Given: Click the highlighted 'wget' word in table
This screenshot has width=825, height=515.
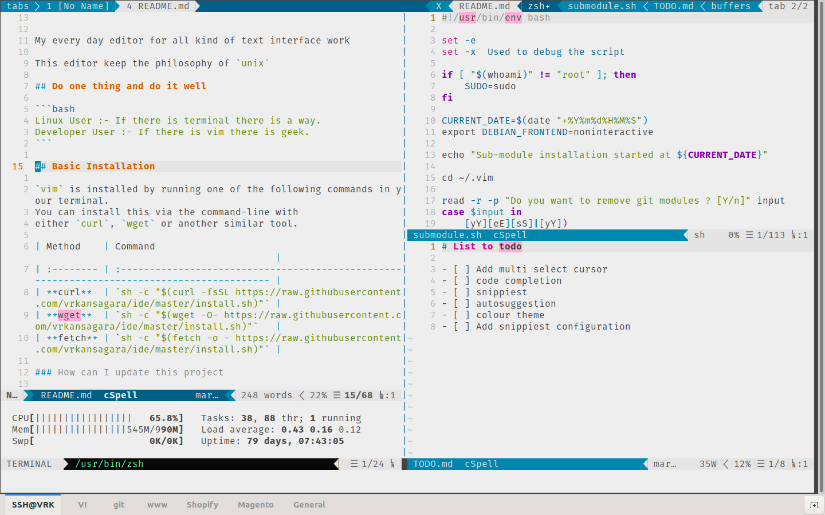Looking at the screenshot, I should coord(69,315).
